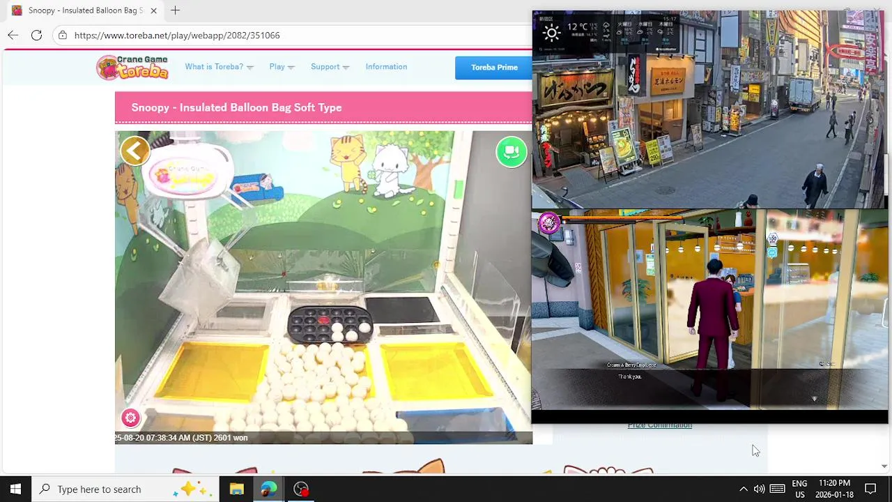
Task: Click the 12 °C weather reading
Action: click(x=578, y=26)
